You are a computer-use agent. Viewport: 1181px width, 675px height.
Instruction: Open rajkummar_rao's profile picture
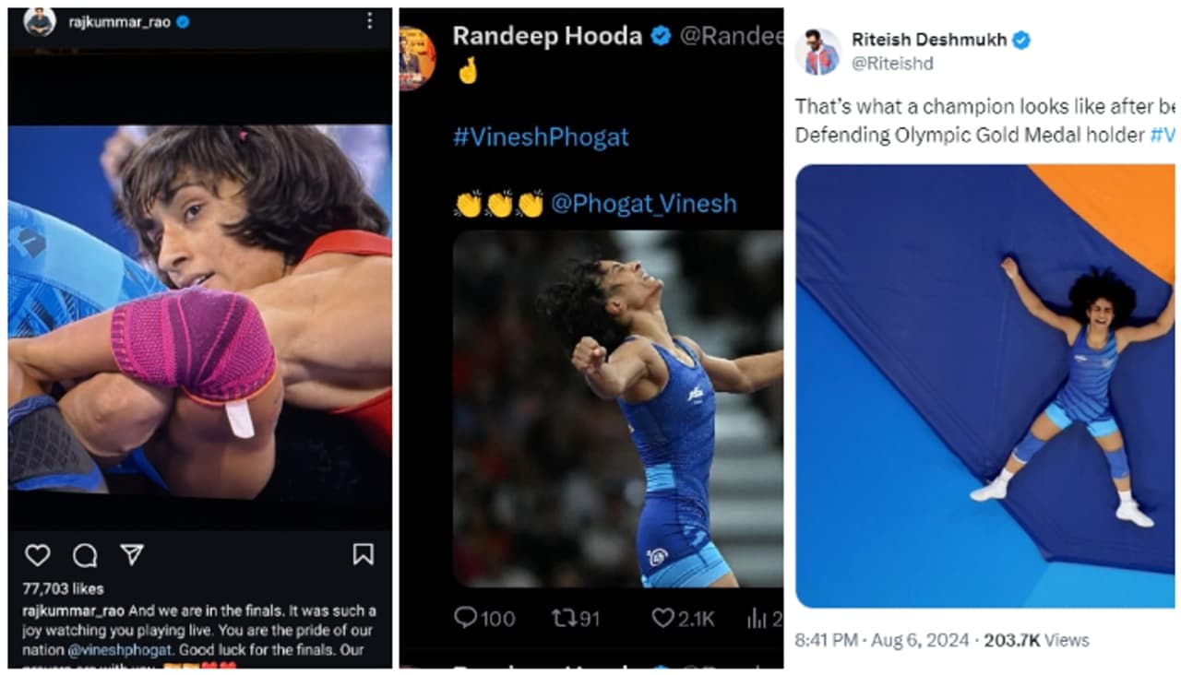pos(40,21)
